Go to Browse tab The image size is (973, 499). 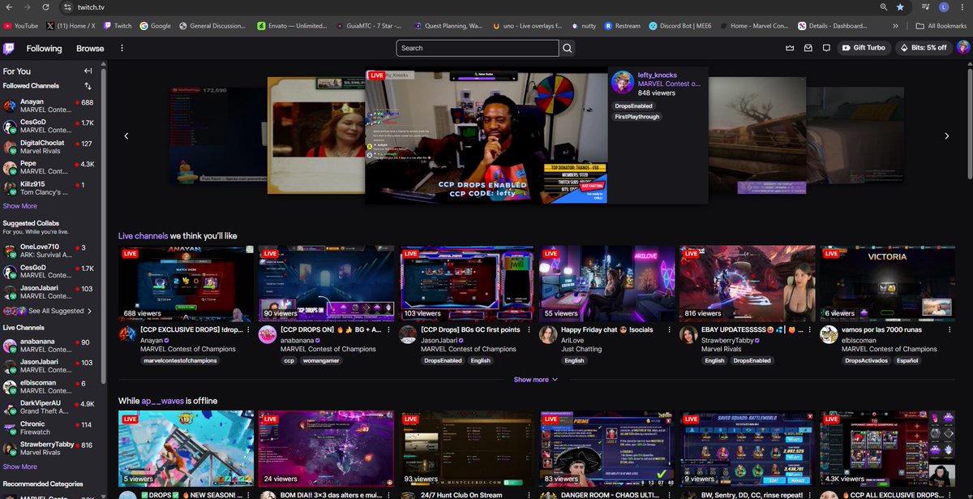pos(90,48)
